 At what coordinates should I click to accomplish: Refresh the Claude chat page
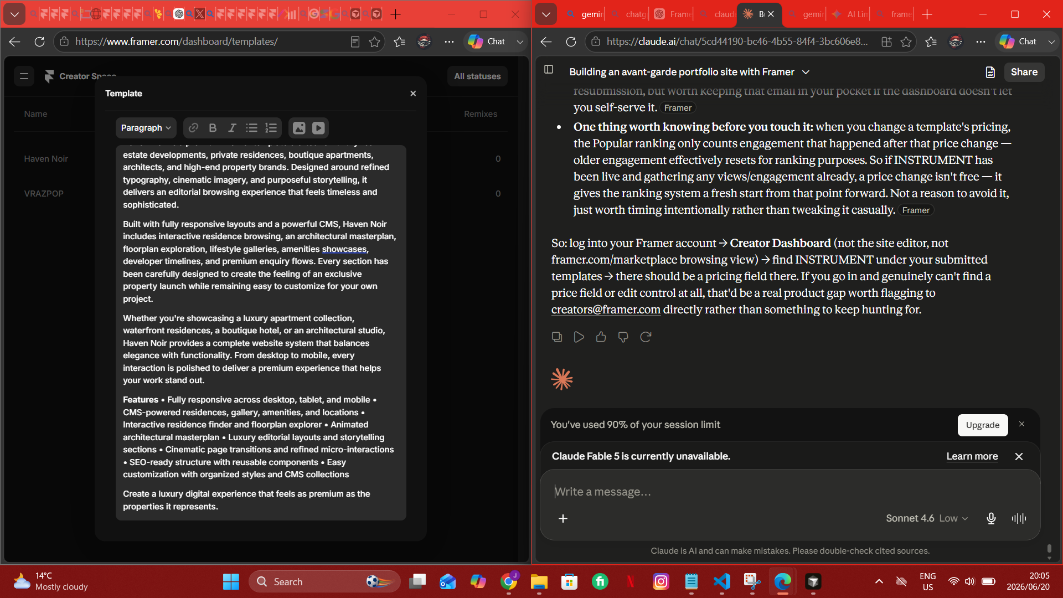(571, 42)
